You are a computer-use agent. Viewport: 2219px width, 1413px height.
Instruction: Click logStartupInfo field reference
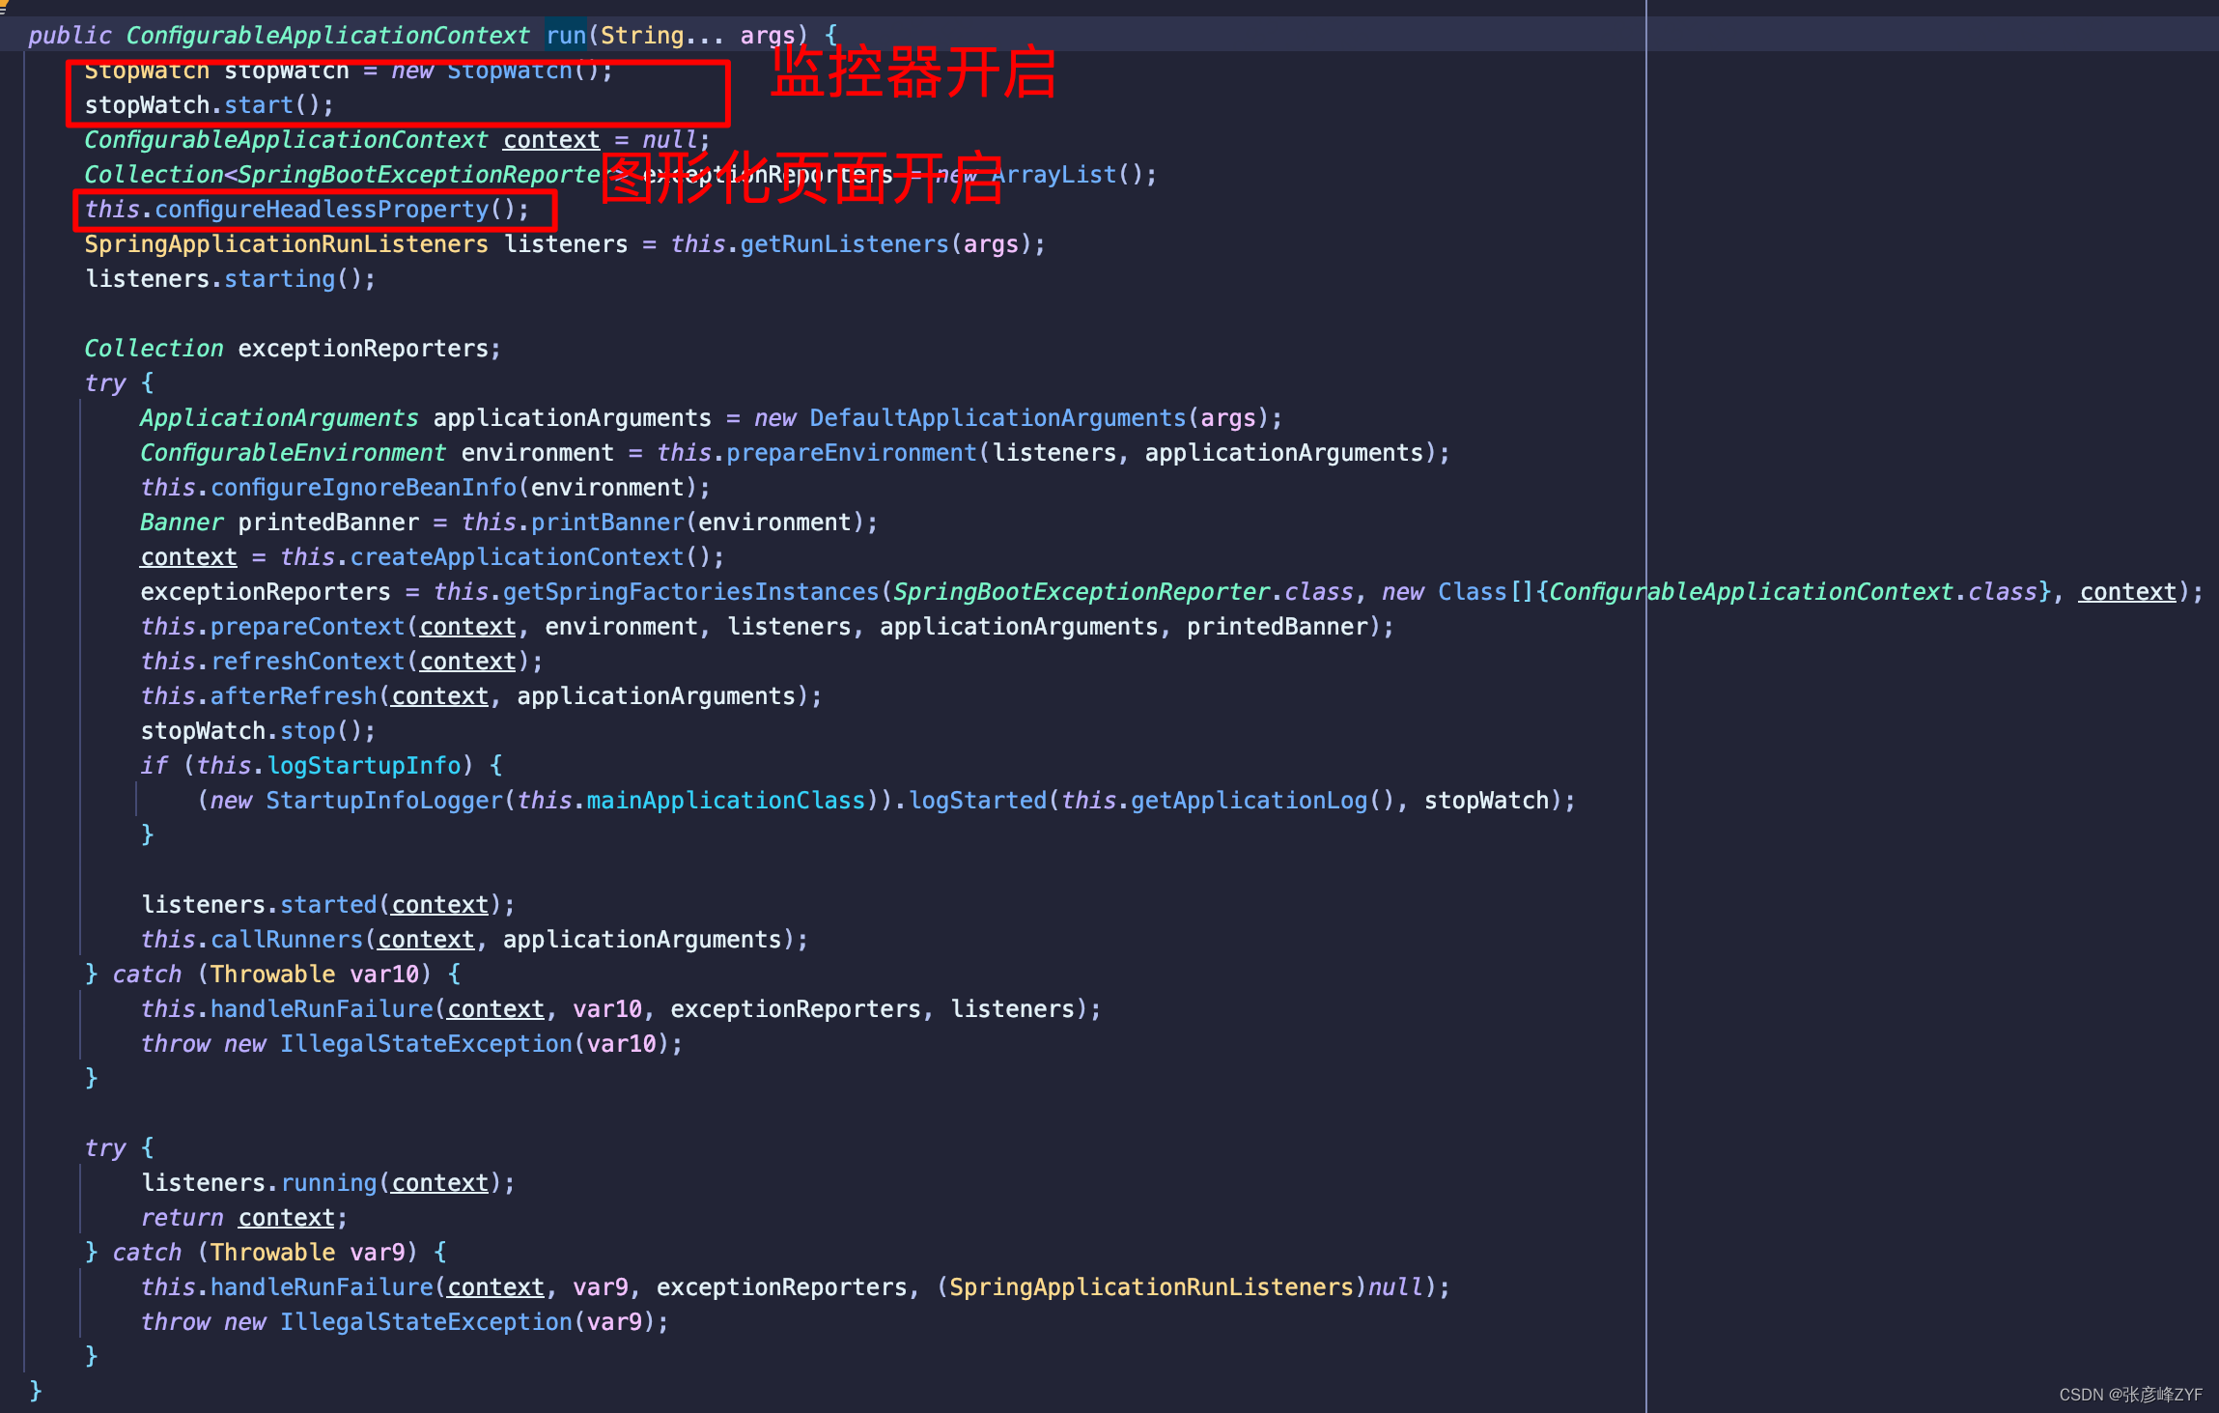[364, 766]
